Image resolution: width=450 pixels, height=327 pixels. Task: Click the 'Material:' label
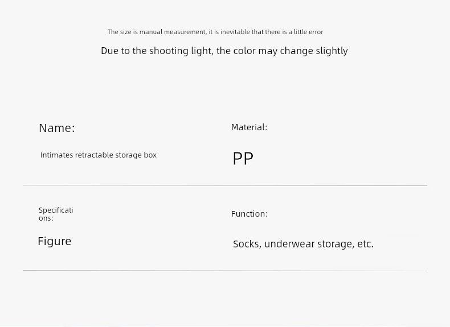(x=249, y=127)
